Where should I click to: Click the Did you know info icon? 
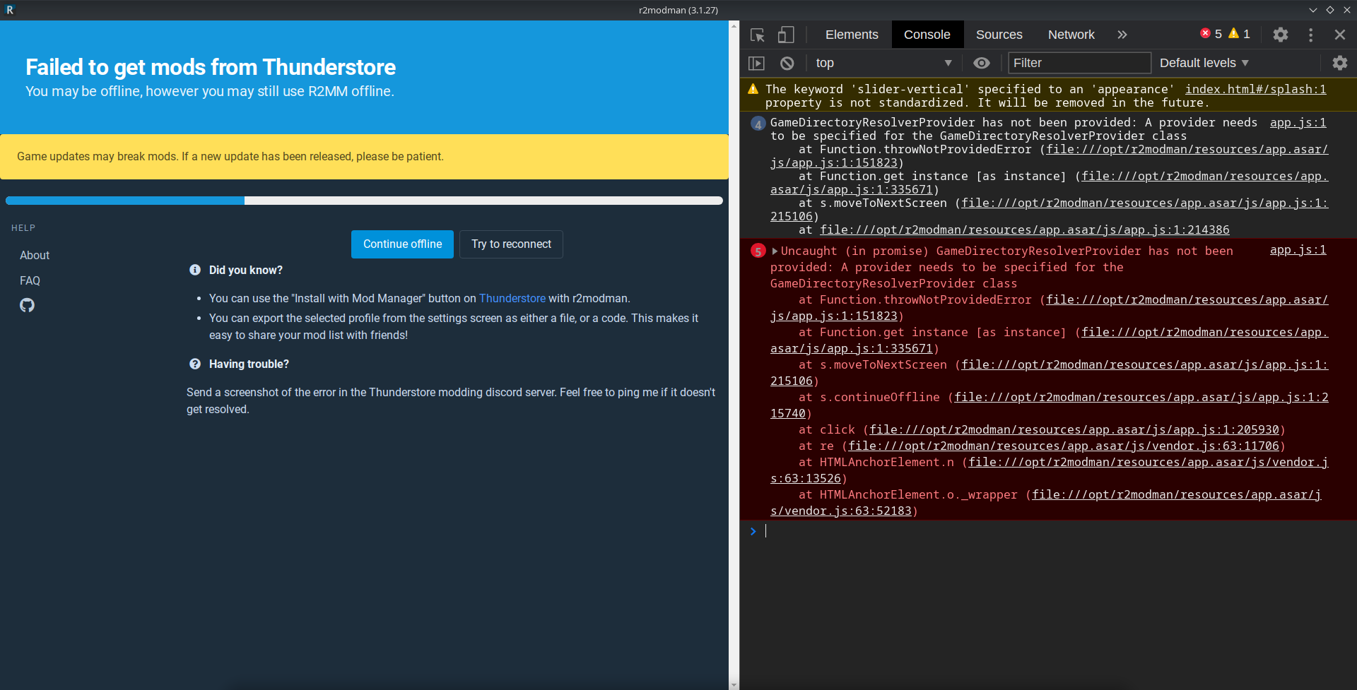click(195, 270)
